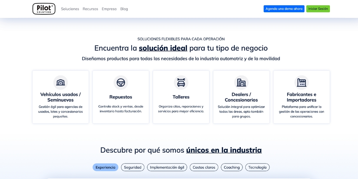Click the Iniciar Sesión button

tap(318, 9)
